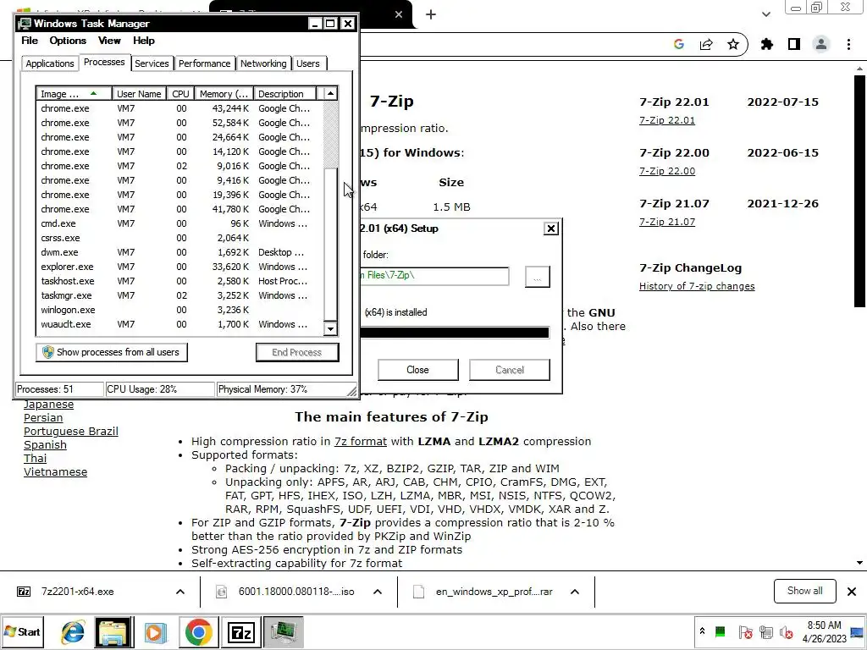Switch to Chrome via taskbar icon

coord(198,631)
